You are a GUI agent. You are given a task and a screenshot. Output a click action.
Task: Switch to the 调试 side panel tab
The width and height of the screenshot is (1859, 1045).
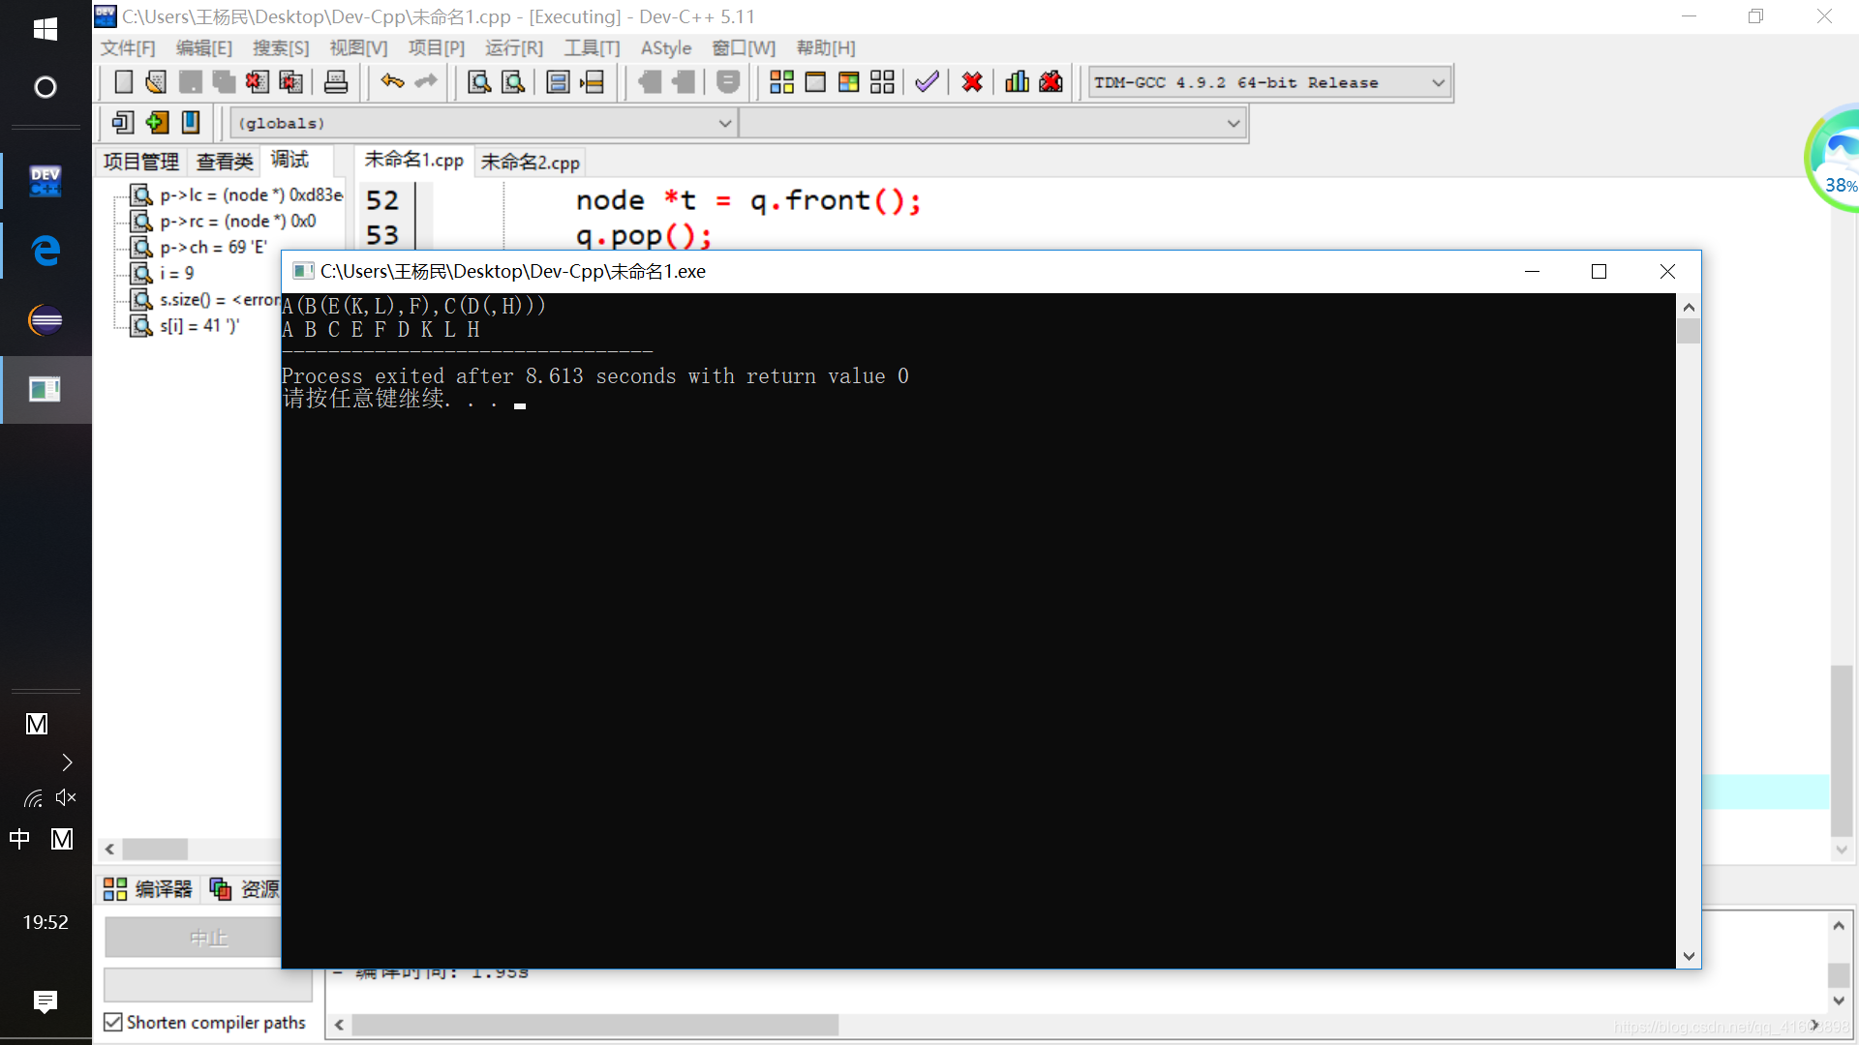point(290,160)
